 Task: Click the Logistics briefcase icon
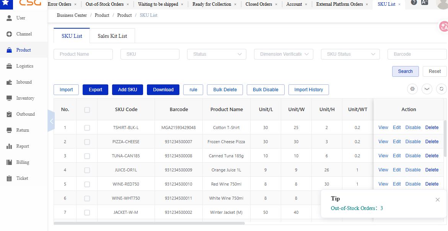[x=10, y=66]
